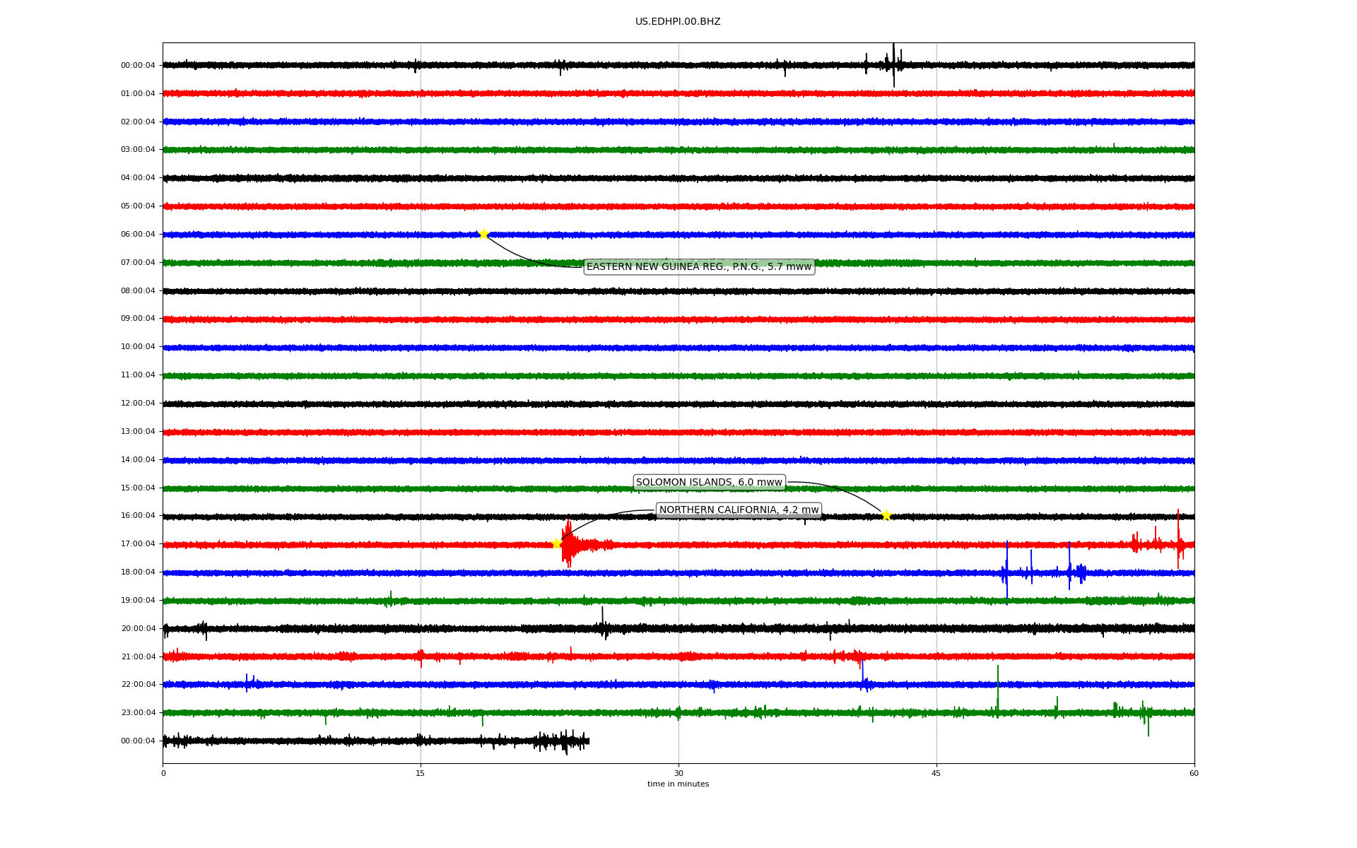The height and width of the screenshot is (848, 1357).
Task: Click the Eastern New Guinea earthquake star marker
Action: point(483,234)
